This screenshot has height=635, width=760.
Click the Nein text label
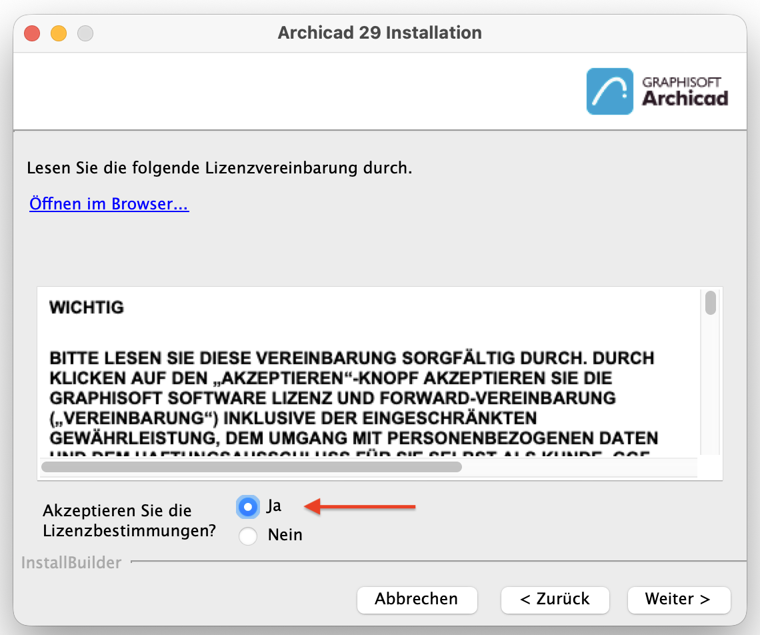click(285, 534)
